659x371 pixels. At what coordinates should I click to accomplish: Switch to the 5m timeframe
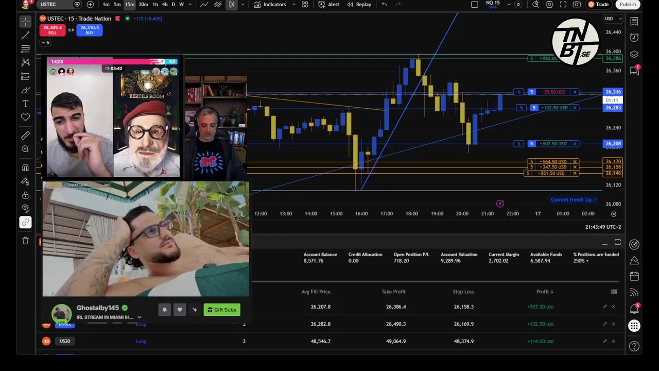click(x=117, y=5)
